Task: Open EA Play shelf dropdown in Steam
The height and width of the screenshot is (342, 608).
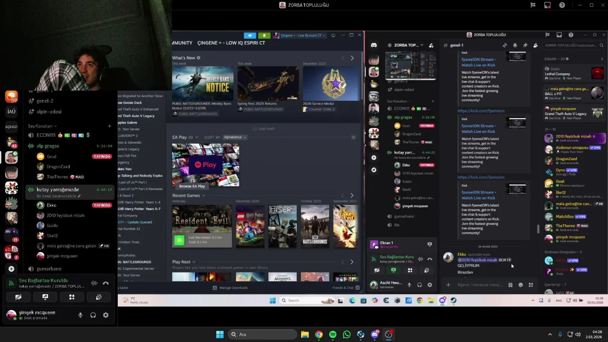Action: click(x=197, y=137)
